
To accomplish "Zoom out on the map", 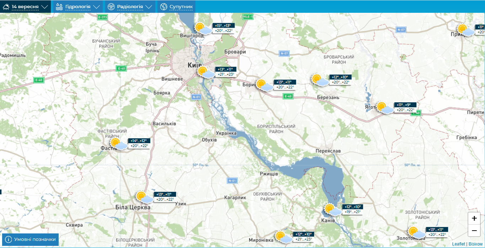I will click(x=474, y=230).
